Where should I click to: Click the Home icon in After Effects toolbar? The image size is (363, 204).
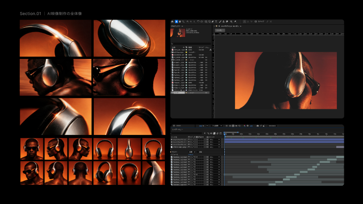(172, 22)
